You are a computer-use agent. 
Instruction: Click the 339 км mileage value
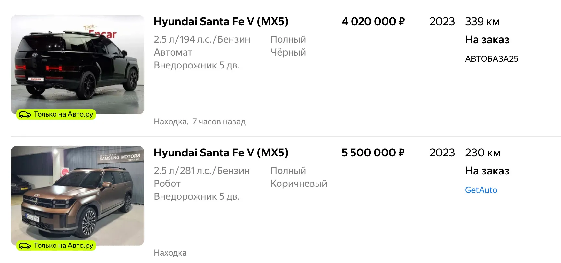(482, 22)
